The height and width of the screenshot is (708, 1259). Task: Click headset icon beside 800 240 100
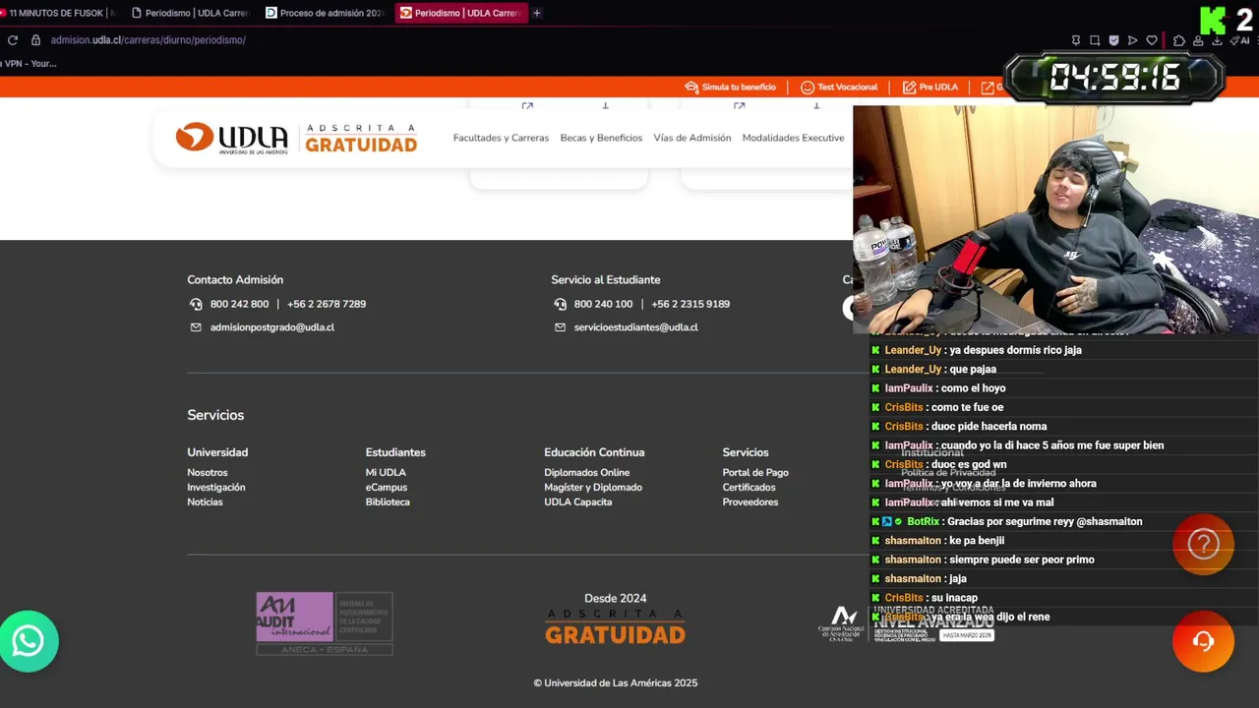560,304
